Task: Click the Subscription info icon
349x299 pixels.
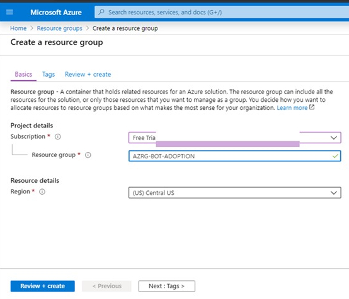Action: pos(58,136)
